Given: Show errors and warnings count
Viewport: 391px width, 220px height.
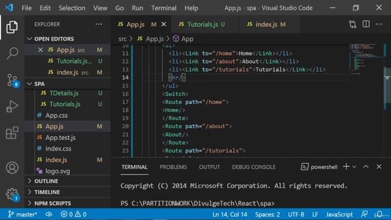Looking at the screenshot, I should 73,215.
